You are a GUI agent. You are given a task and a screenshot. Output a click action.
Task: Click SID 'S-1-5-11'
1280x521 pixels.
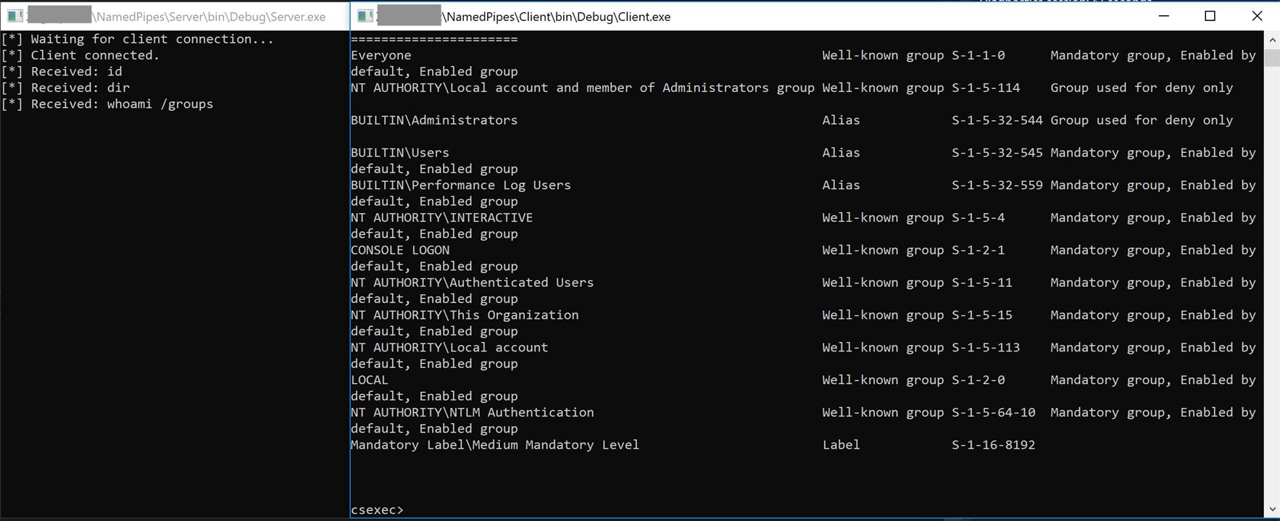tap(982, 283)
